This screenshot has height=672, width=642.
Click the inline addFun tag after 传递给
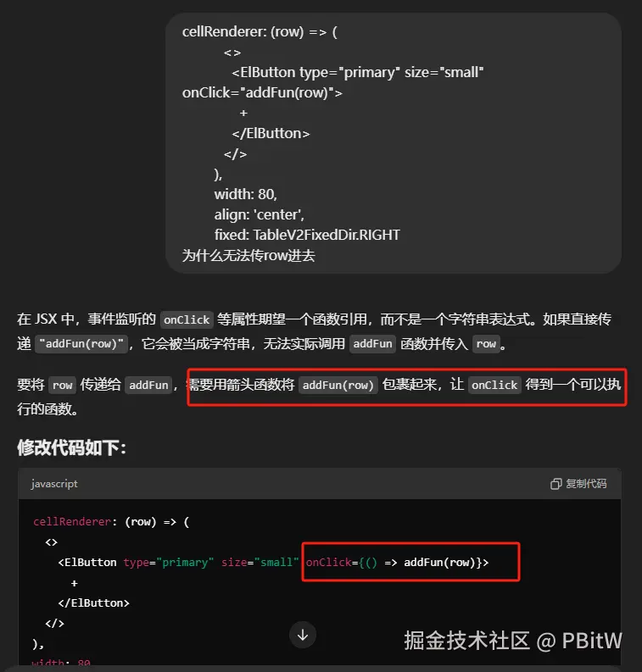tap(148, 386)
